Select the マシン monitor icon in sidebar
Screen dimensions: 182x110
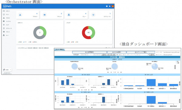[x=4, y=15]
